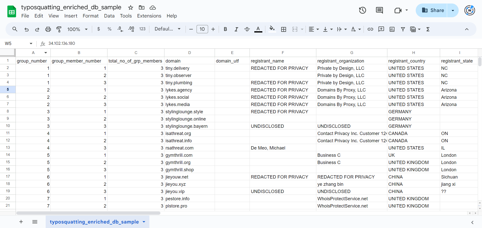Open the Name Box dropdown arrow

pyautogui.click(x=31, y=43)
